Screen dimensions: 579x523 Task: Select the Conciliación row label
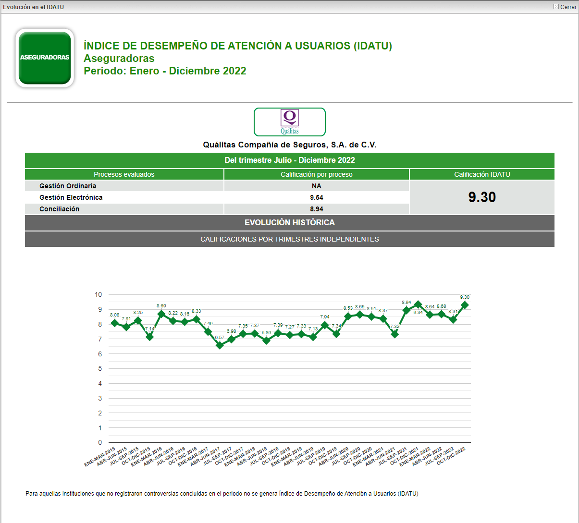point(60,209)
